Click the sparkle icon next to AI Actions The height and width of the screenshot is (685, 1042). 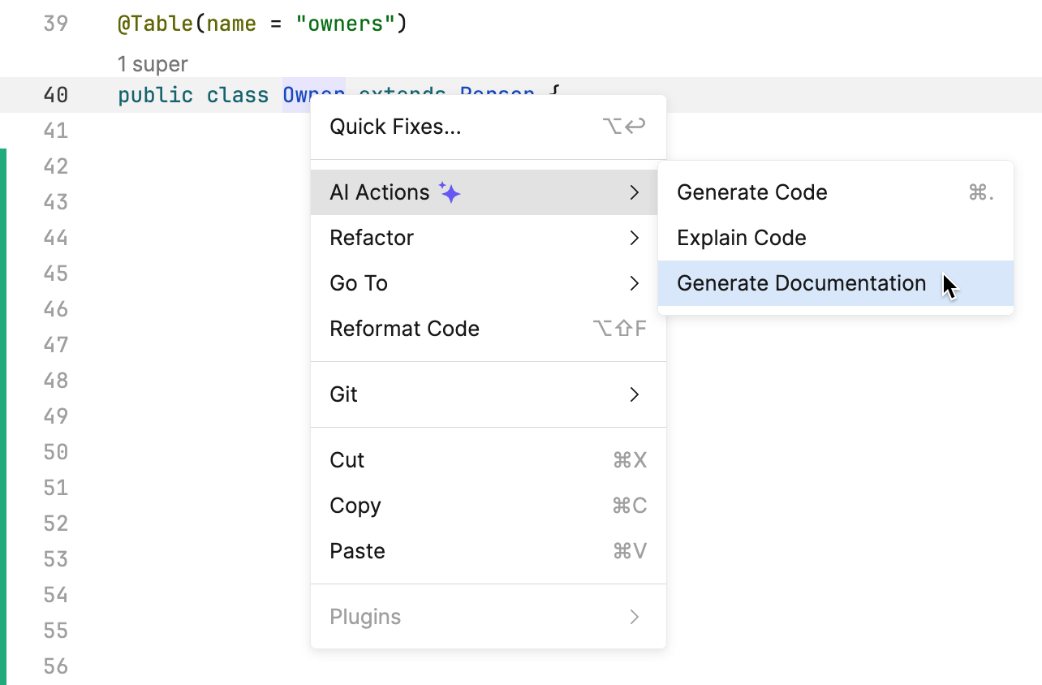(451, 192)
